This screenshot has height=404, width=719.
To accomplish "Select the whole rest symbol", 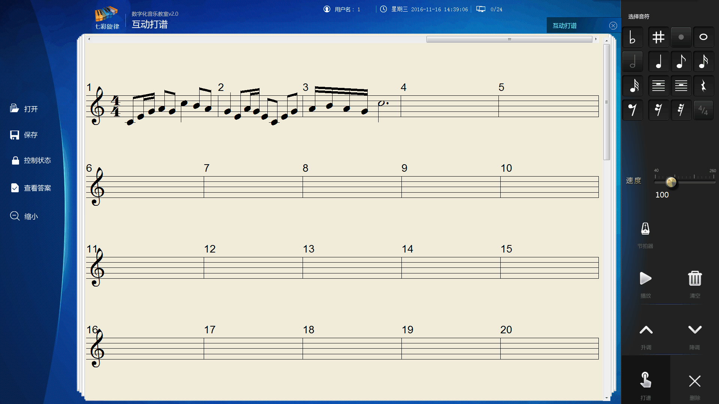I will (x=658, y=86).
